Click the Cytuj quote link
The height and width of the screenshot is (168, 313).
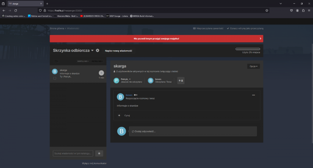tap(127, 116)
